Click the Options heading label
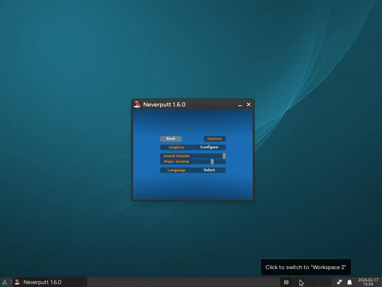Image resolution: width=382 pixels, height=287 pixels. pos(215,139)
